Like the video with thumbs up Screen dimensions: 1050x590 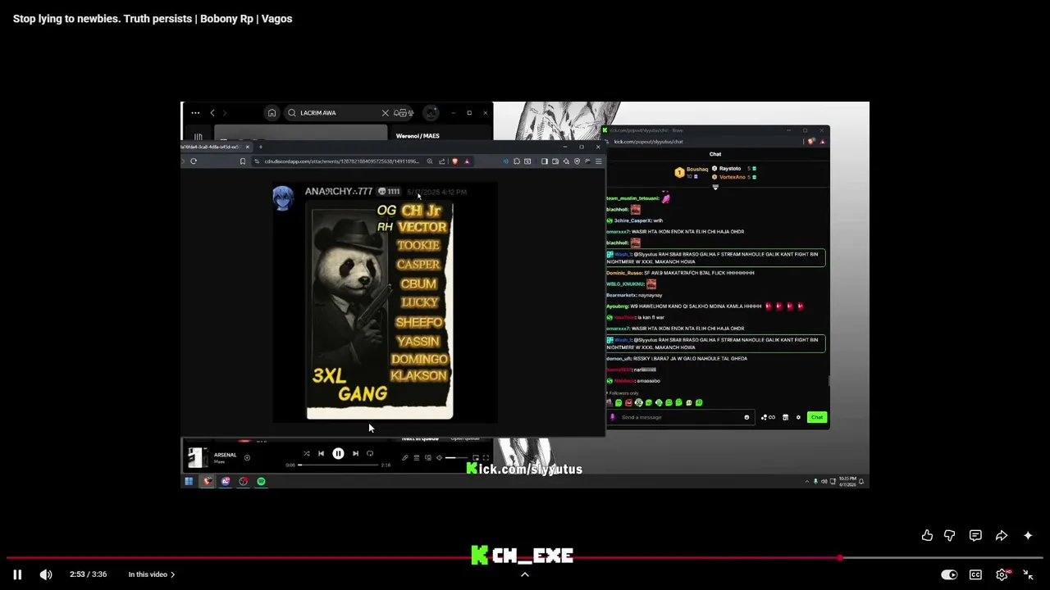coord(927,535)
